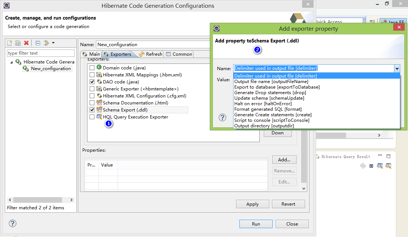Click the last query icon in Hibernate Query Result toolbar
408x237 pixels.
[x=388, y=166]
